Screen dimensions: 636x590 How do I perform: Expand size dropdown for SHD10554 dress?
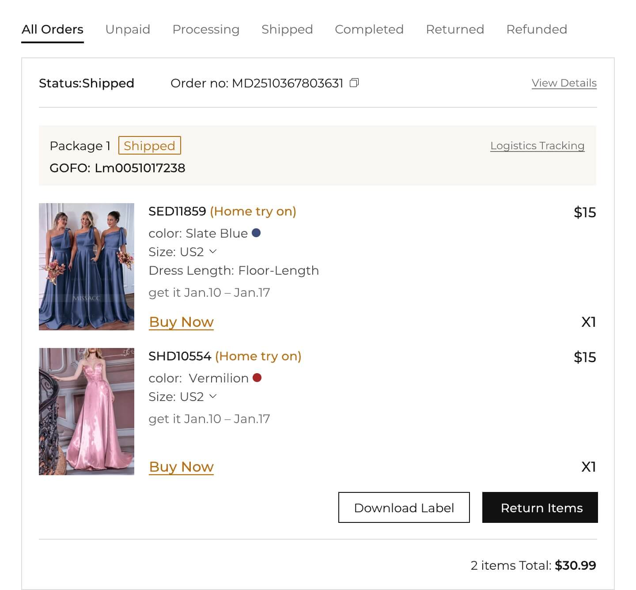coord(213,396)
